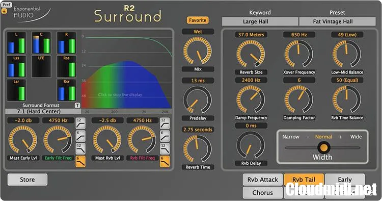Image resolution: width=382 pixels, height=201 pixels.
Task: Toggle the Favorite button
Action: (x=198, y=20)
